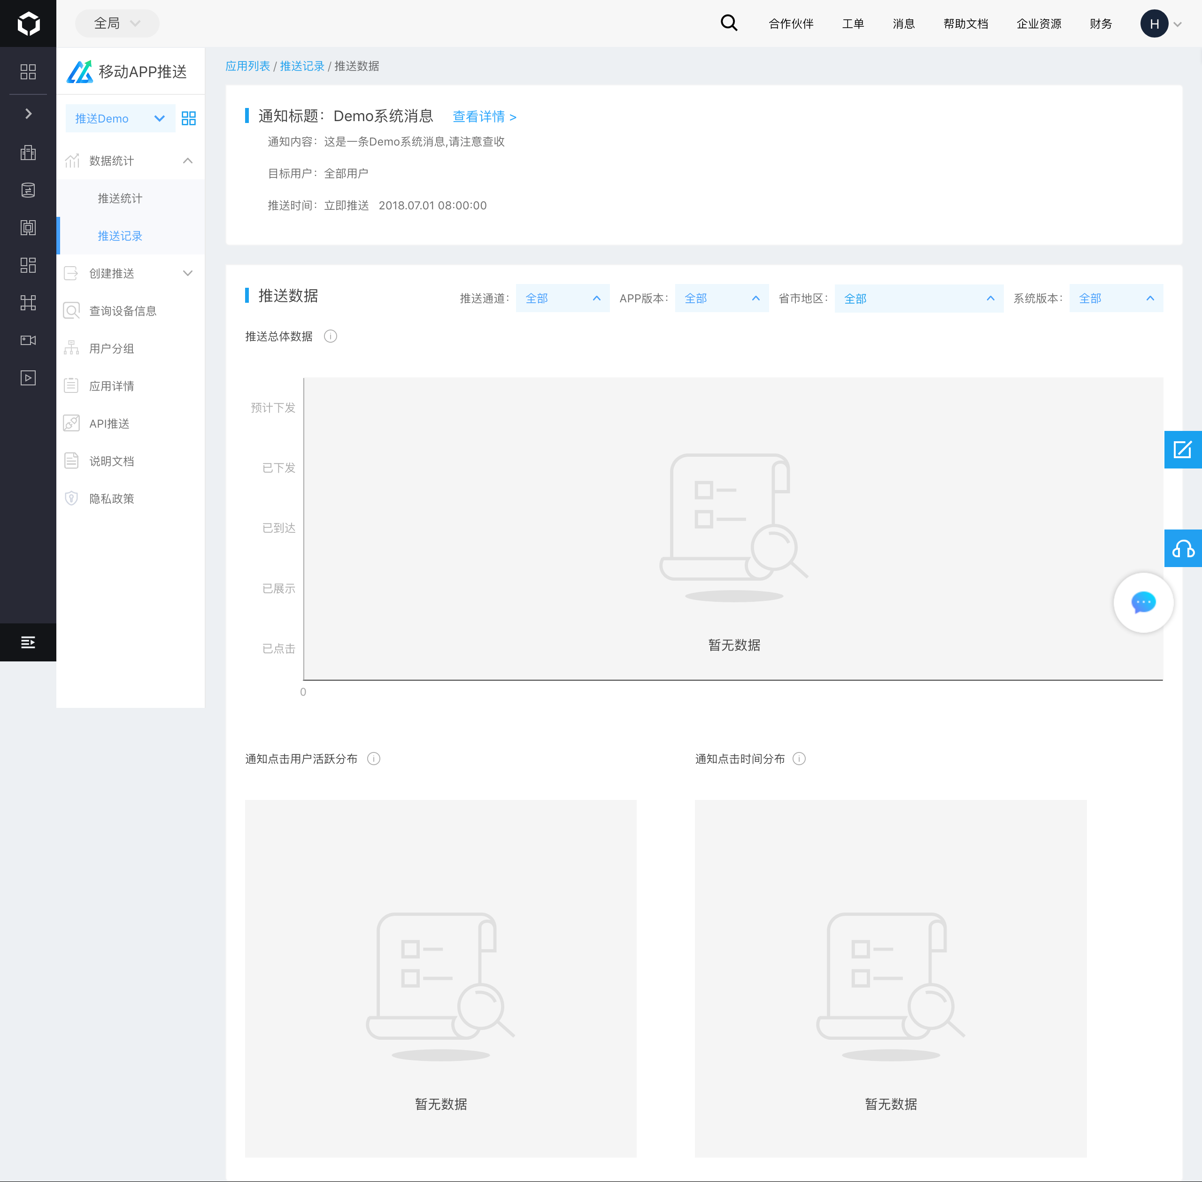Select 推送记录 submenu item

120,236
